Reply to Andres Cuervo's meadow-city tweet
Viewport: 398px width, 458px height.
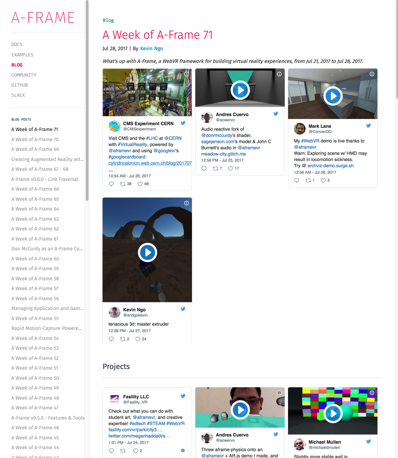(x=204, y=168)
